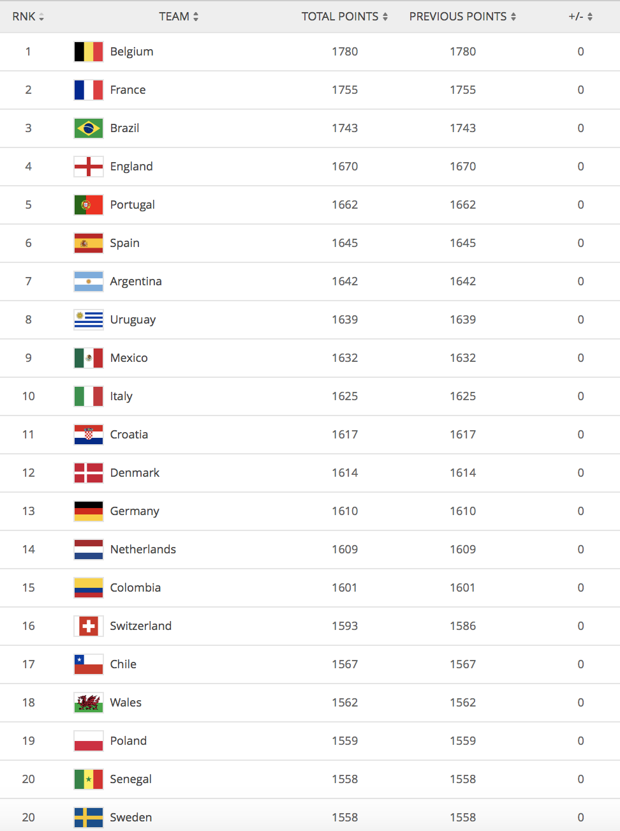The image size is (620, 831).
Task: Sort by the +/- column arrows
Action: click(590, 17)
